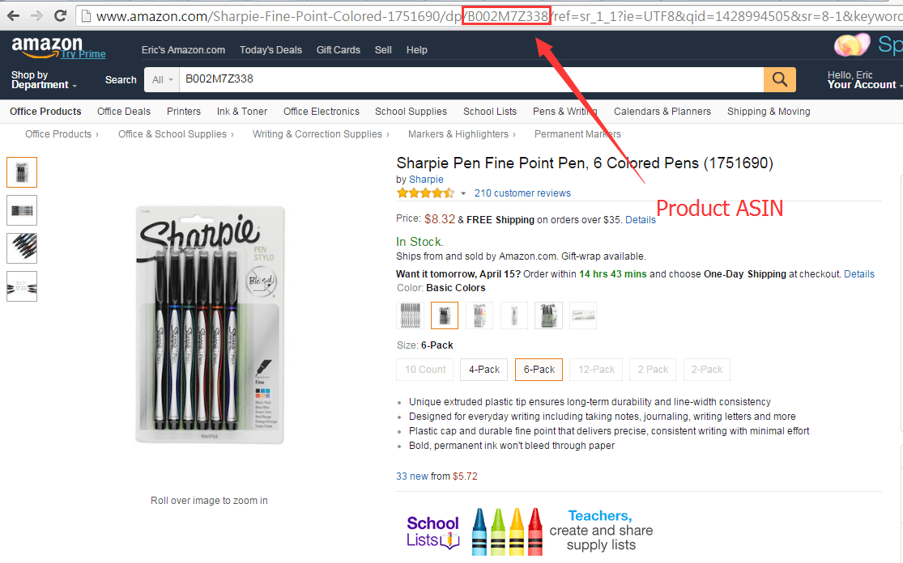The height and width of the screenshot is (563, 903).
Task: Open the 210 customer reviews link
Action: 522,193
